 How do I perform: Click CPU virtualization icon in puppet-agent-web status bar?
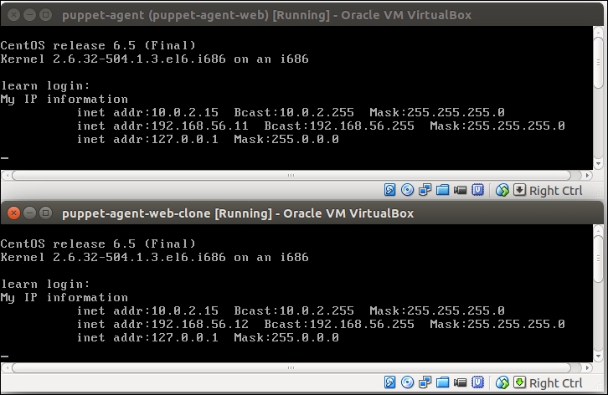pos(478,190)
